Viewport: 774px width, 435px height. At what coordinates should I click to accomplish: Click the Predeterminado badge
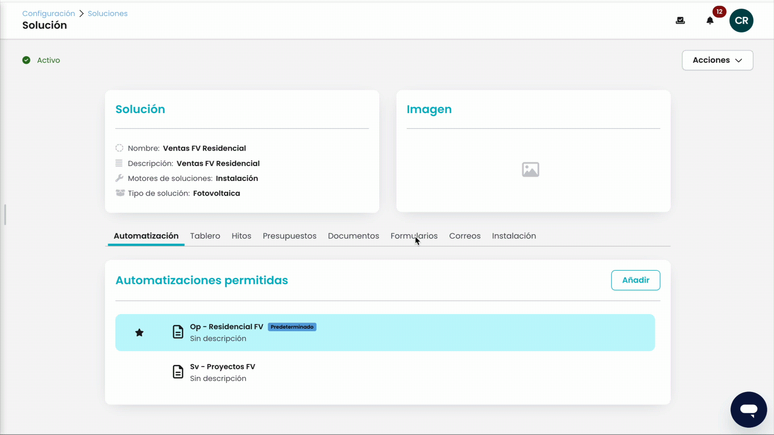coord(292,327)
